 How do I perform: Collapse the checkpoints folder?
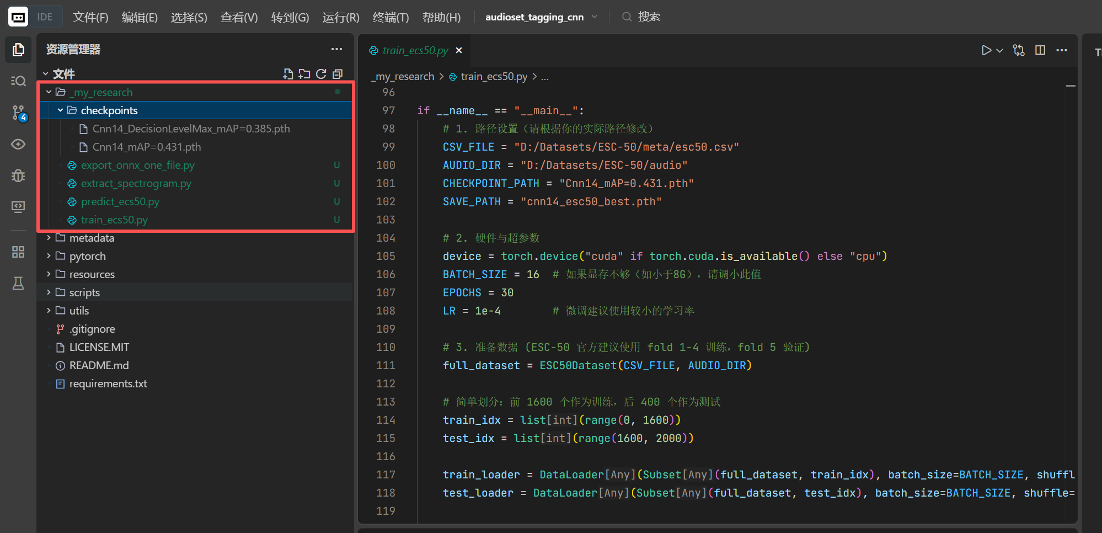coord(60,110)
